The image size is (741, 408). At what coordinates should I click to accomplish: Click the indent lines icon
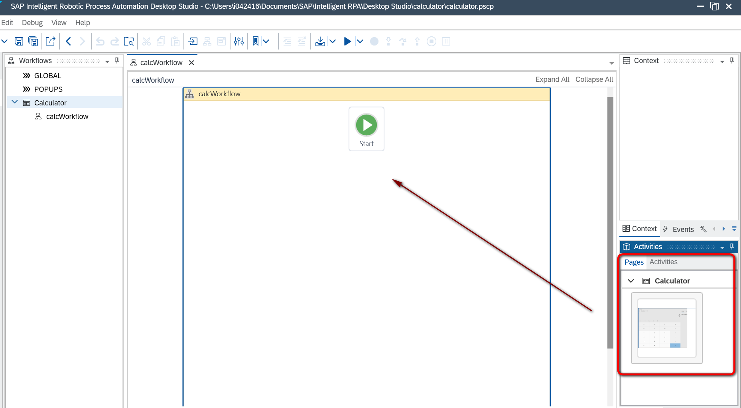tap(287, 41)
